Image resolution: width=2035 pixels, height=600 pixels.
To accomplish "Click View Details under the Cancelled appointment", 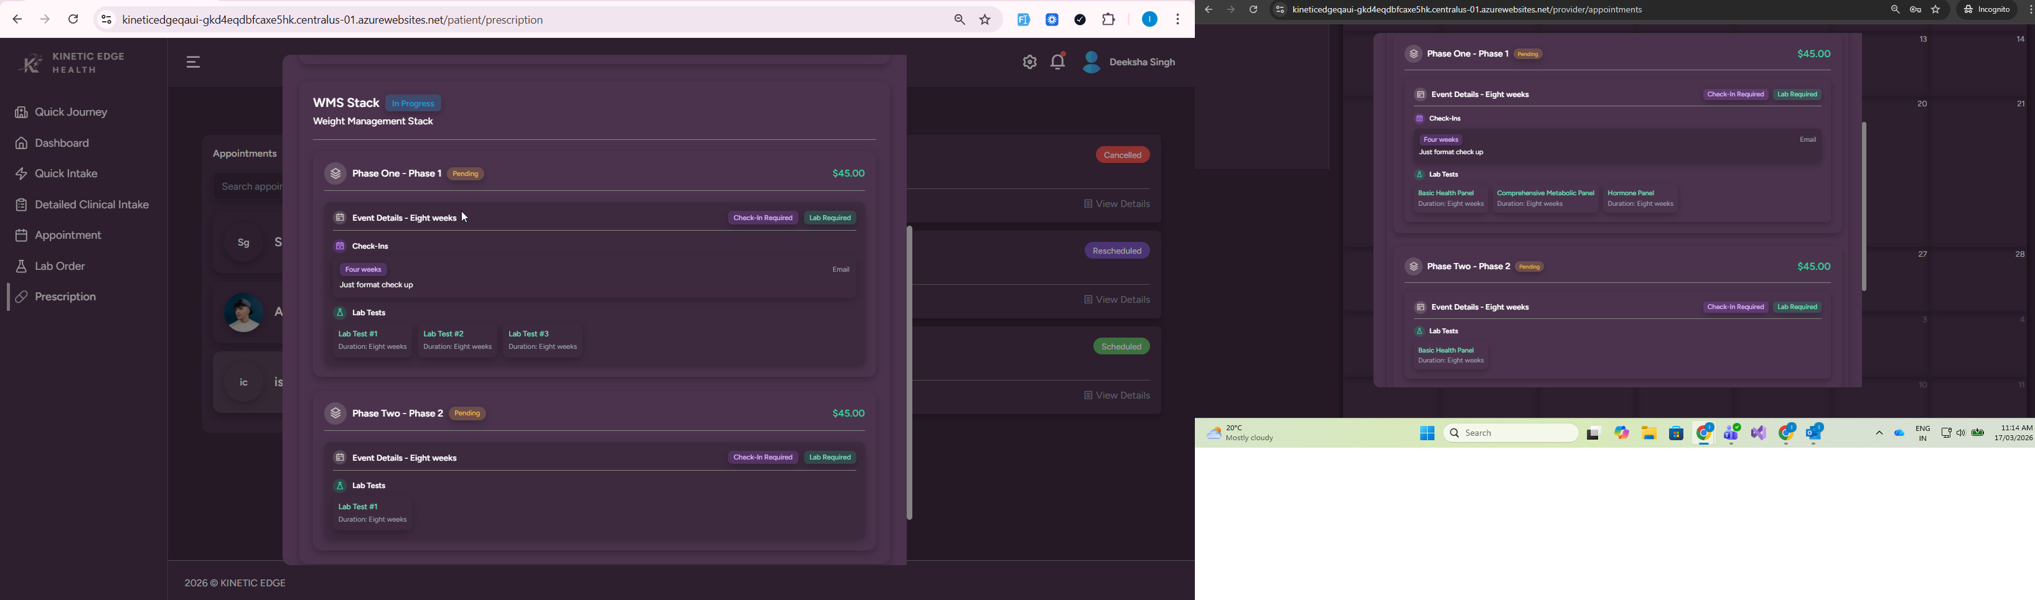I will (x=1116, y=205).
